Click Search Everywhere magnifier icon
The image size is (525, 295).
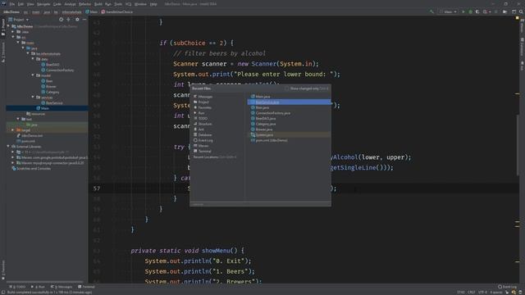522,12
